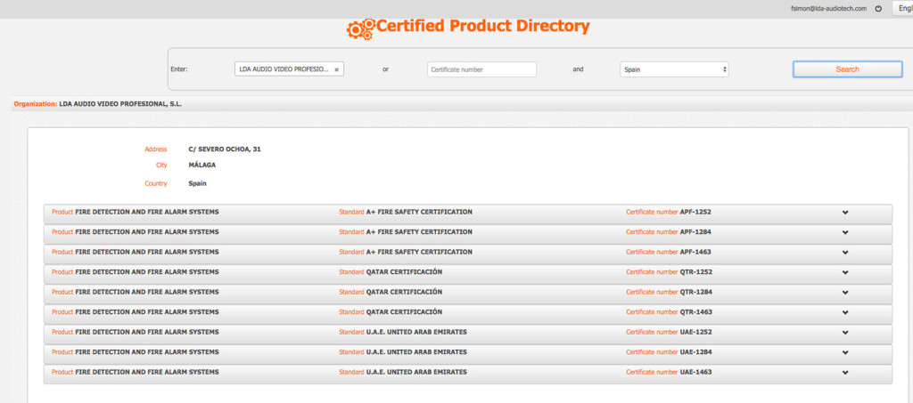Viewport: 913px width, 403px height.
Task: Click the city value MÁLAGA
Action: pyautogui.click(x=202, y=165)
